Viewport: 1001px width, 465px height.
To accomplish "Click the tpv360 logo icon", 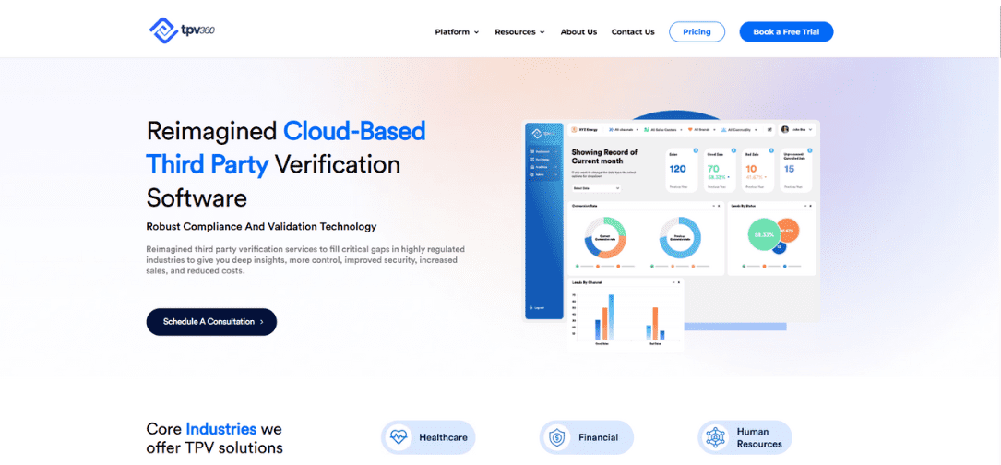I will (163, 30).
